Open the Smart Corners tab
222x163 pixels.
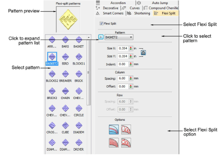(110, 13)
